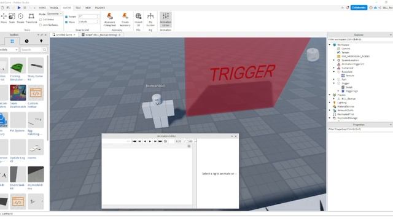Open the MODEL ribbon tab

point(54,8)
